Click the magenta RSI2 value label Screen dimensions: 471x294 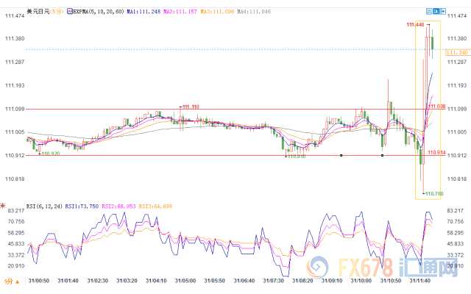pyautogui.click(x=118, y=207)
